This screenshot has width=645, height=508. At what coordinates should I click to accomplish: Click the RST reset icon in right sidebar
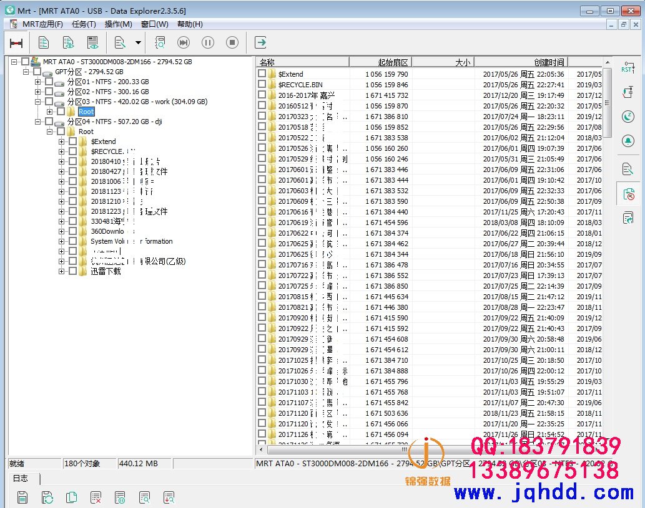point(628,67)
